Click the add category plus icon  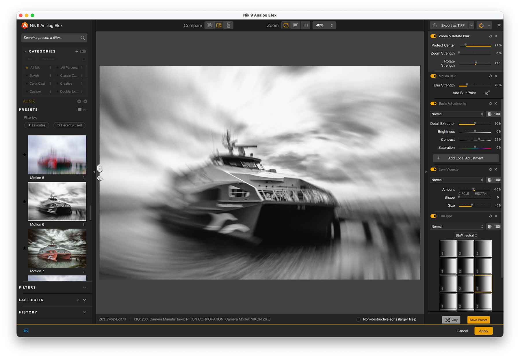[77, 51]
